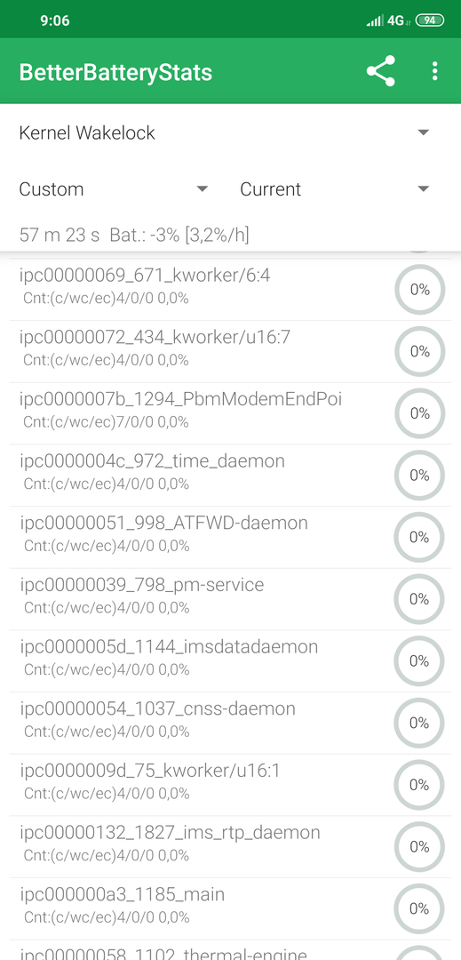Image resolution: width=461 pixels, height=960 pixels.
Task: Tap the 0% gauge for time_daemon
Action: (x=419, y=475)
